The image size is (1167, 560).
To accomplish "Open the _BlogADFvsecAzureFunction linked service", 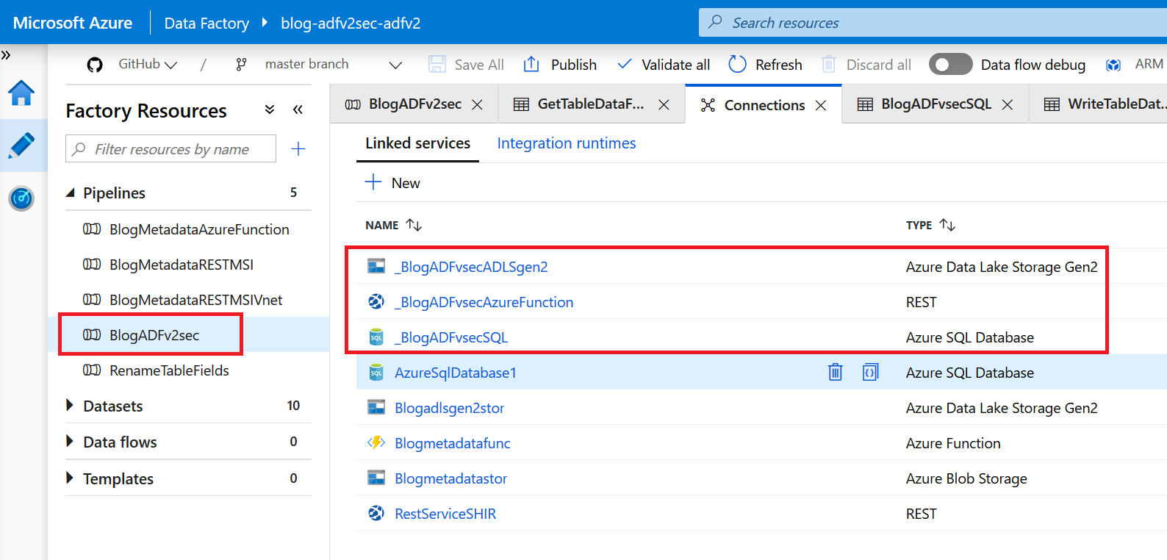I will click(x=484, y=302).
